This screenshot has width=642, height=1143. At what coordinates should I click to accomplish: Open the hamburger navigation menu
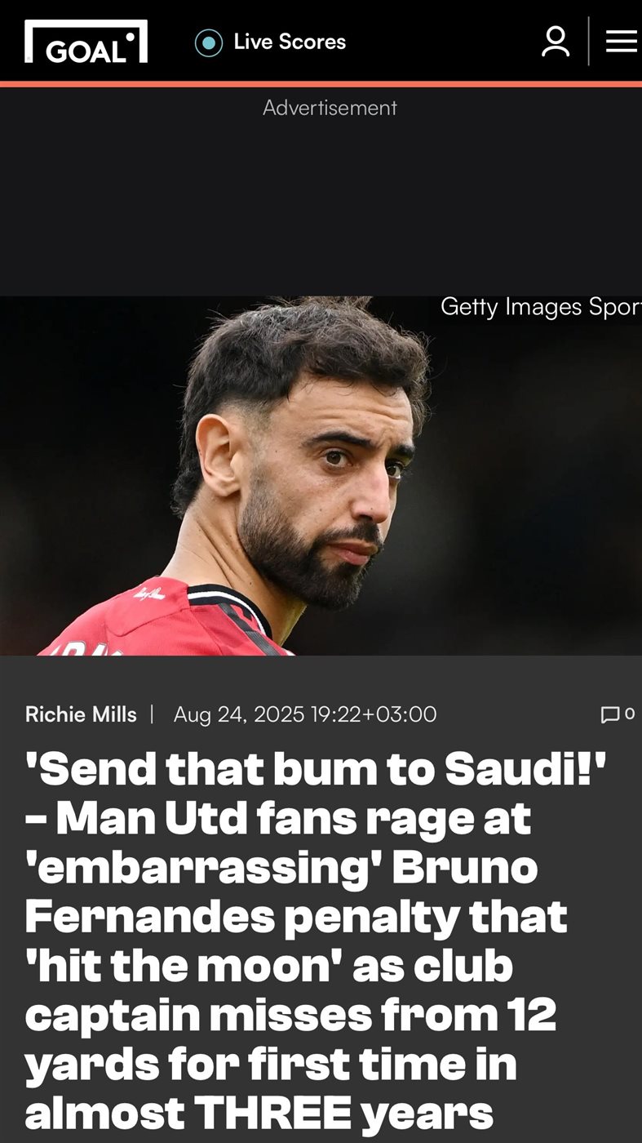(x=621, y=42)
